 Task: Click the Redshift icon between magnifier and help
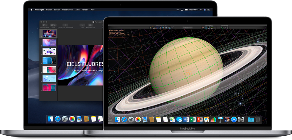pyautogui.click(x=224, y=27)
